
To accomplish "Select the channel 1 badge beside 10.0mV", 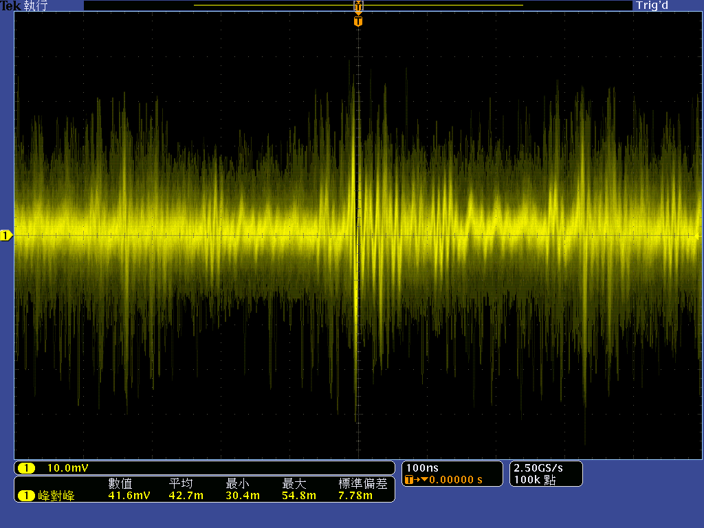I will [x=26, y=468].
